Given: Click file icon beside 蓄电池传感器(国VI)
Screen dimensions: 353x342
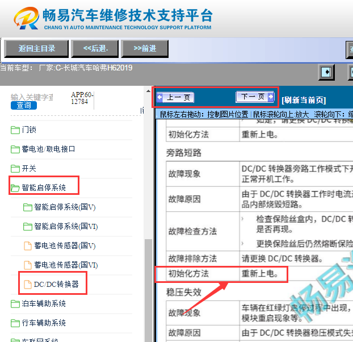Looking at the screenshot, I should click(x=28, y=265).
